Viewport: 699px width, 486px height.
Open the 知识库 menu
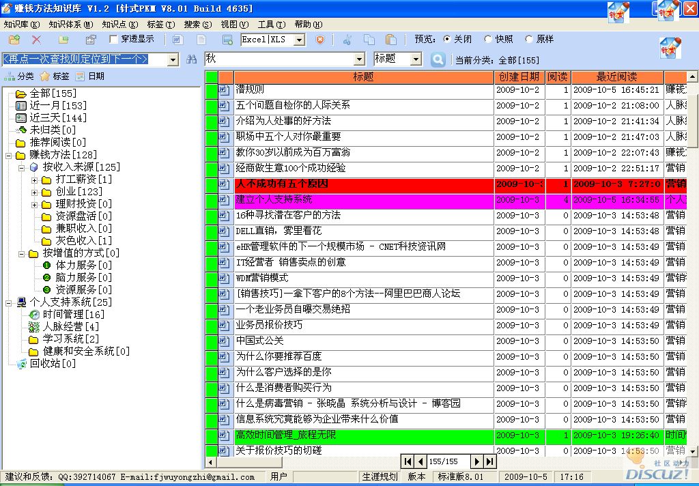click(x=21, y=25)
